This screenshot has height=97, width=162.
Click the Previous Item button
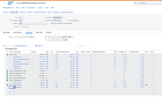pyautogui.click(x=14, y=12)
